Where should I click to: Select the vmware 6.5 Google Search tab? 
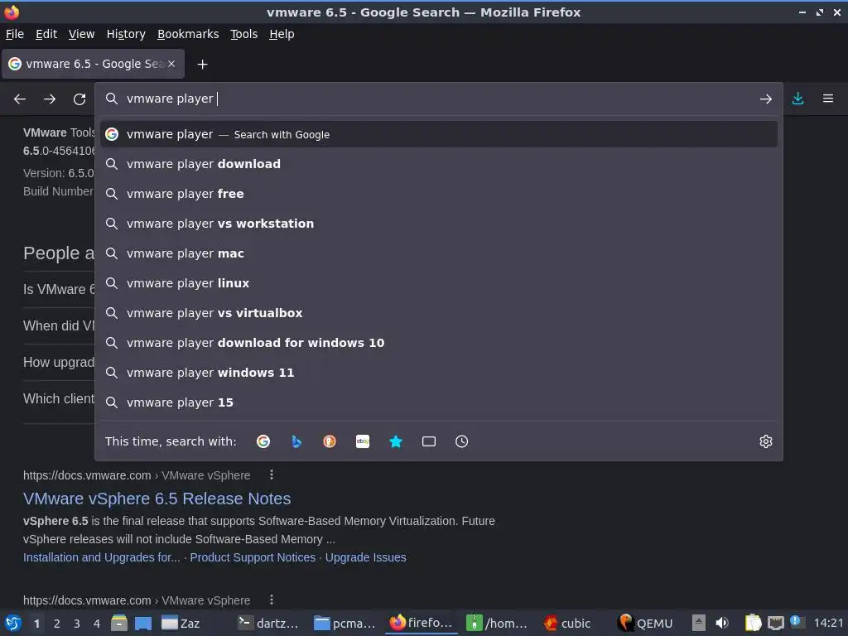pyautogui.click(x=93, y=64)
